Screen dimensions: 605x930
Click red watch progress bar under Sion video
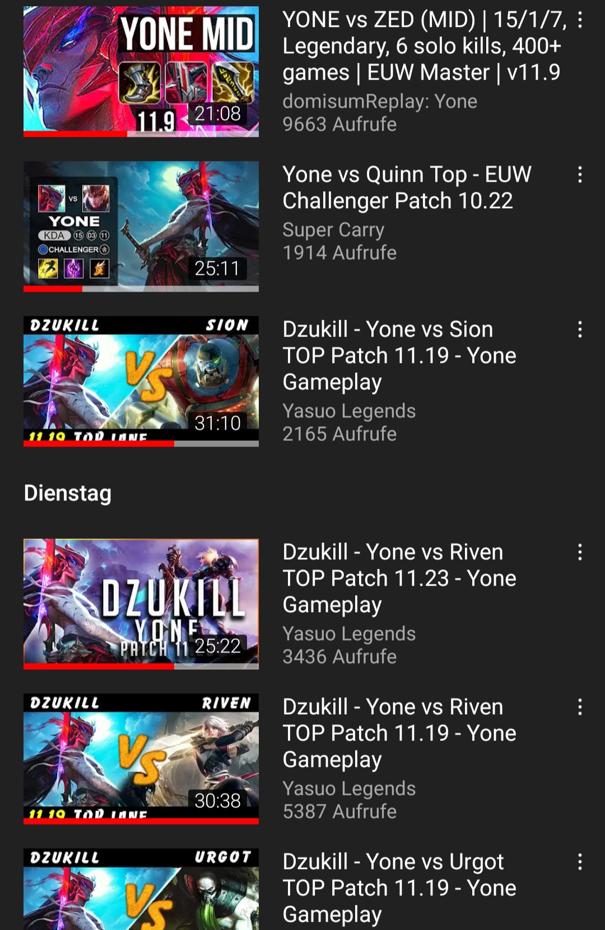99,444
